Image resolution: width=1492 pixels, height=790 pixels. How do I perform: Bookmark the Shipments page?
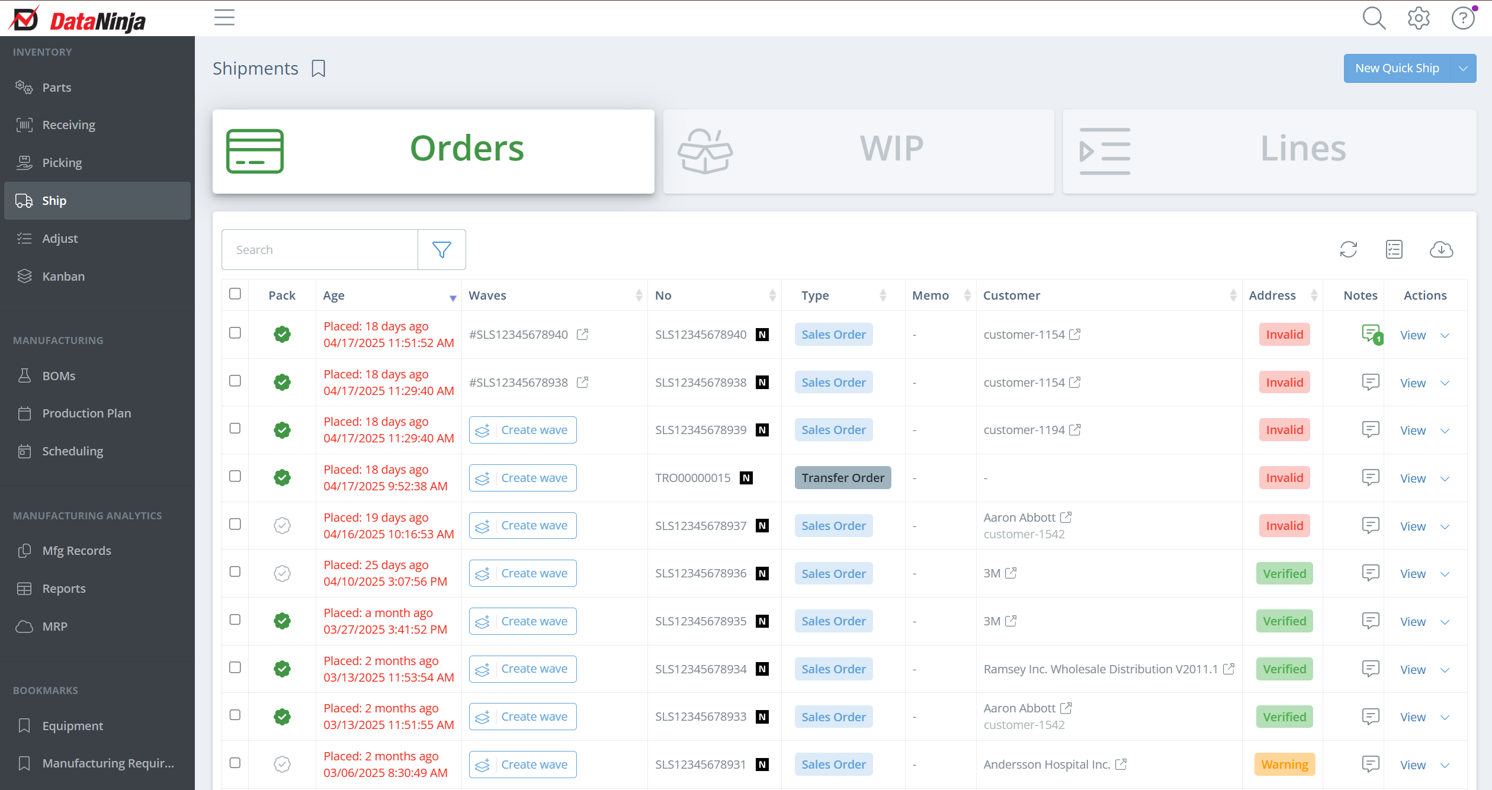click(319, 69)
